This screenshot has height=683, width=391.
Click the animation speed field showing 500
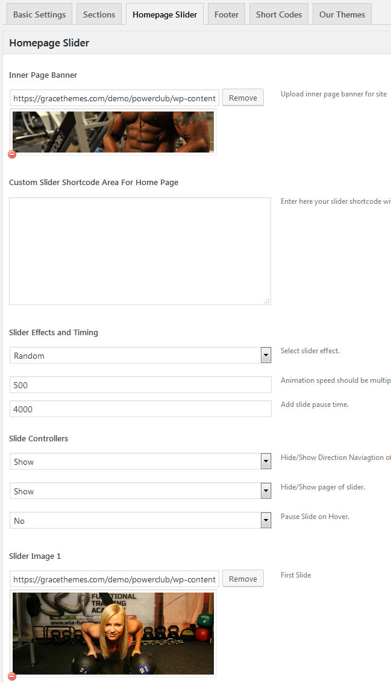point(140,385)
